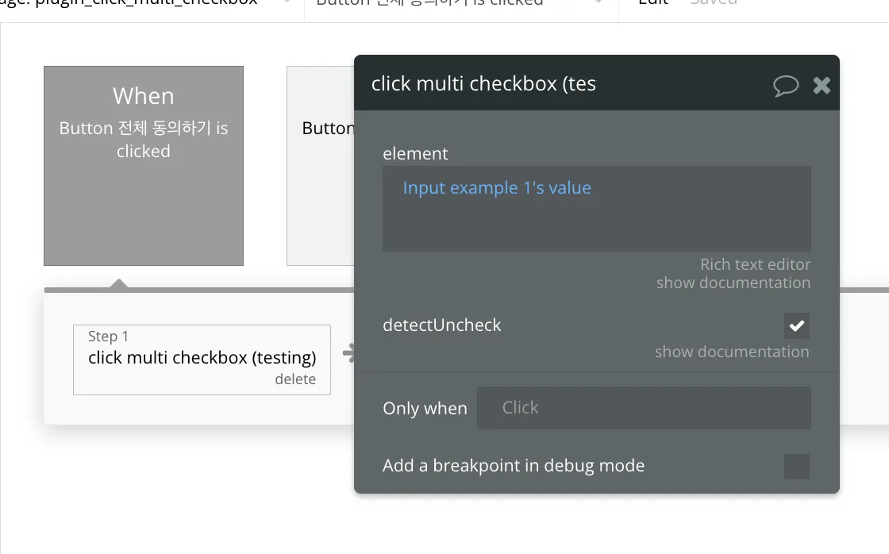Viewport: 889px width, 554px height.
Task: Close the click multi checkbox property panel
Action: (x=822, y=85)
